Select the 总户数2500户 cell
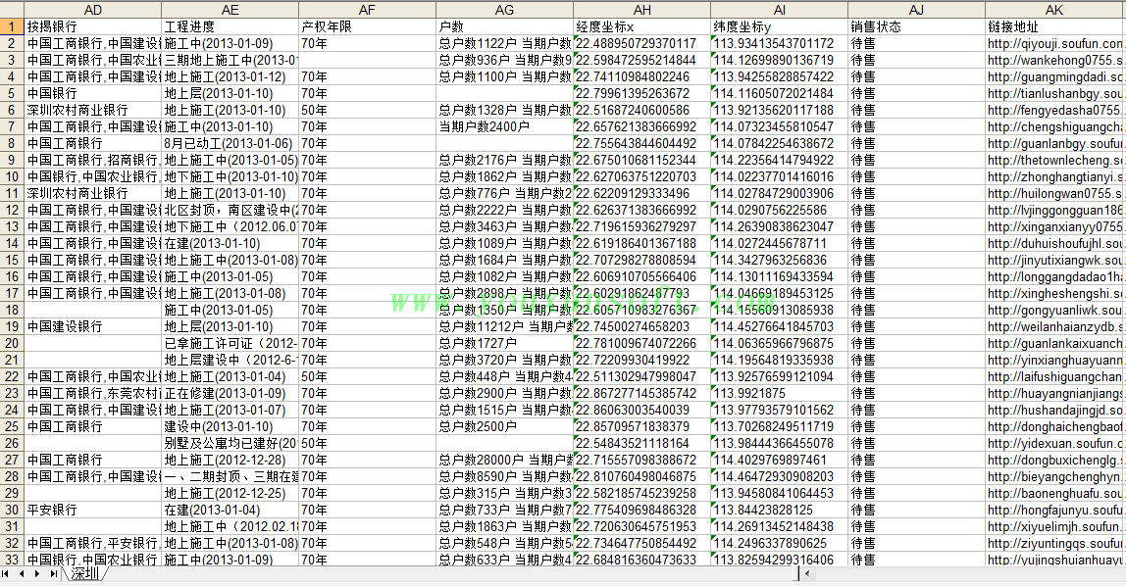This screenshot has width=1126, height=586. point(504,426)
